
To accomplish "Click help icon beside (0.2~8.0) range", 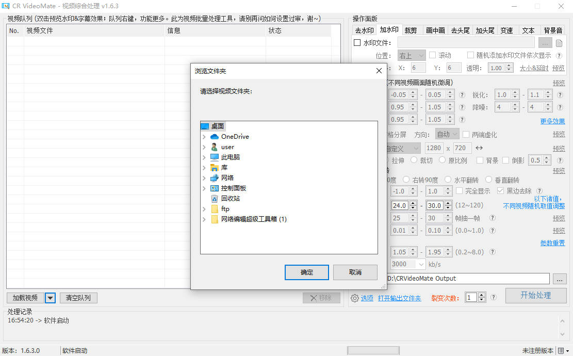I will point(493,252).
